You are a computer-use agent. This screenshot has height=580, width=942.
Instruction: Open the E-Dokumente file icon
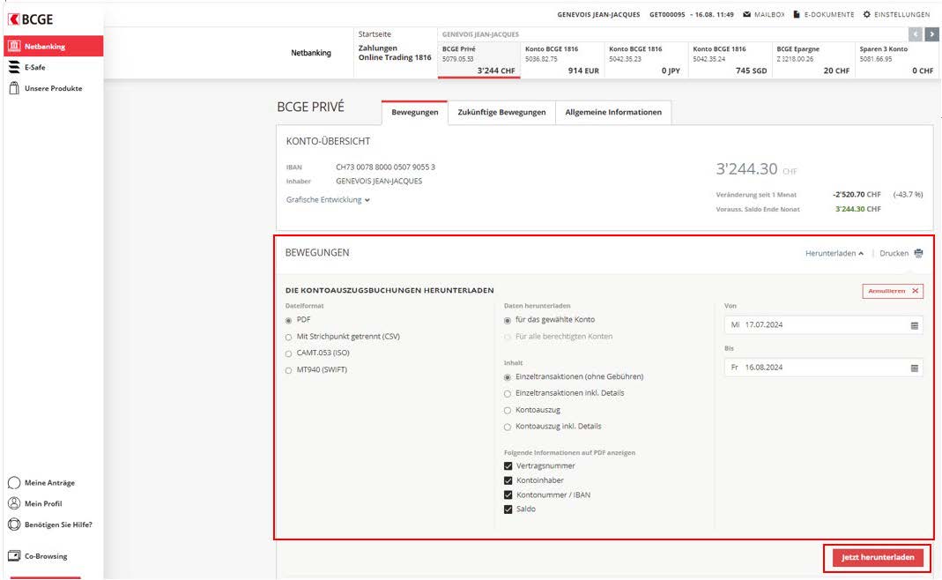[797, 14]
